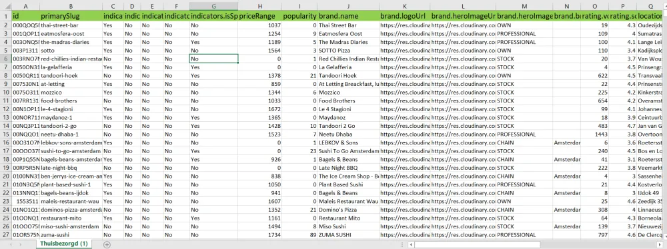Select the ZUMA SUSHI brand cell
The image size is (667, 249).
point(348,234)
